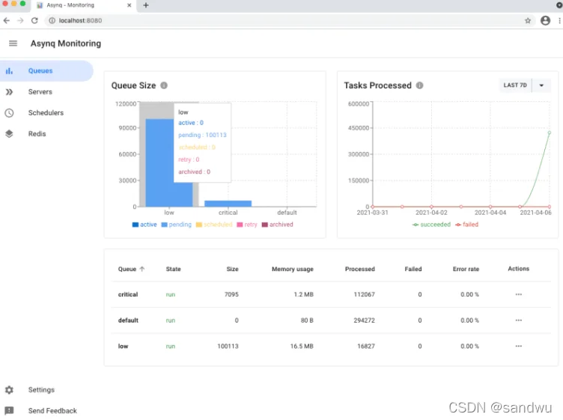Click the Failed column header
This screenshot has height=420, width=563.
(413, 269)
